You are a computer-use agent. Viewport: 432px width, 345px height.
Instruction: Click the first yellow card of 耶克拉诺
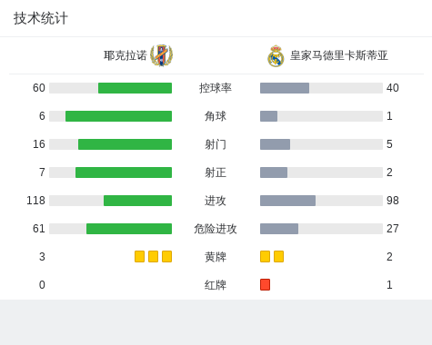coord(139,257)
